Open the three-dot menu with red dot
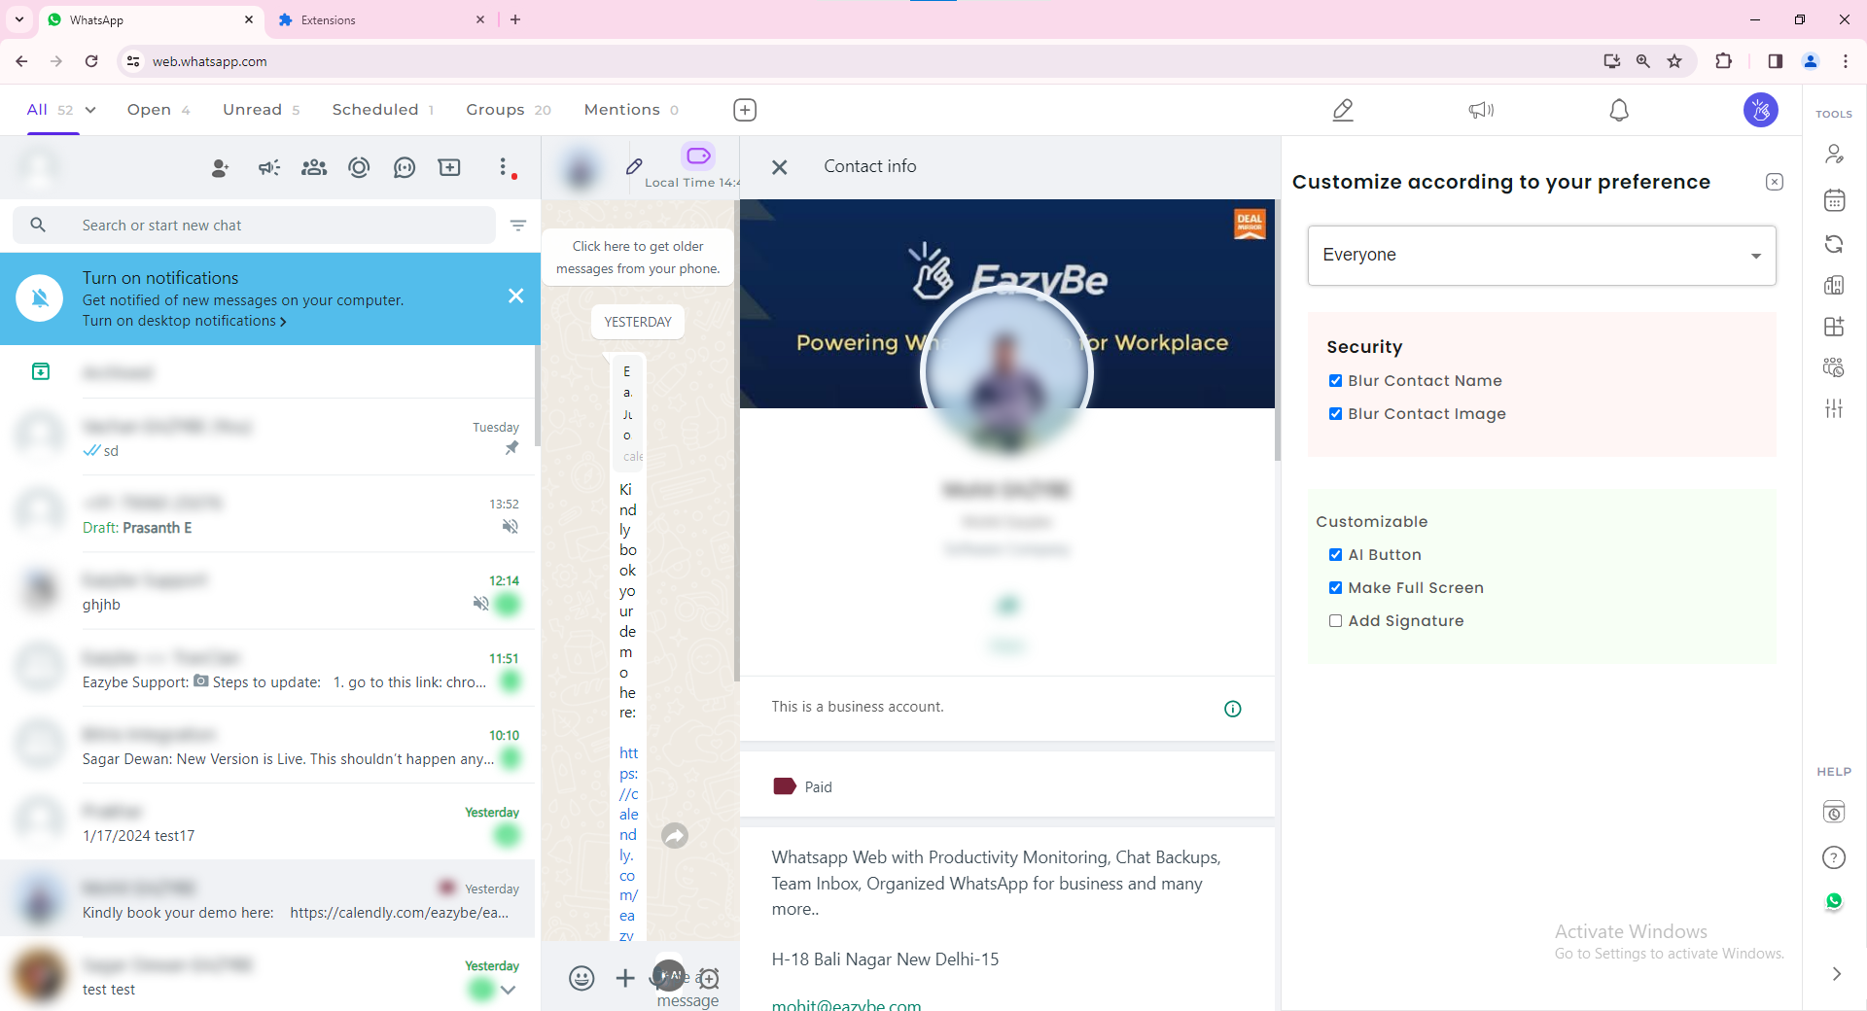The height and width of the screenshot is (1011, 1867). [x=504, y=168]
